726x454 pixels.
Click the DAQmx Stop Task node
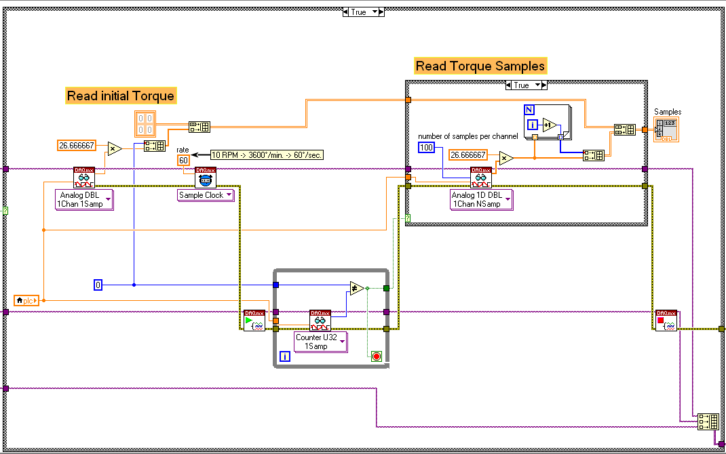pyautogui.click(x=666, y=321)
